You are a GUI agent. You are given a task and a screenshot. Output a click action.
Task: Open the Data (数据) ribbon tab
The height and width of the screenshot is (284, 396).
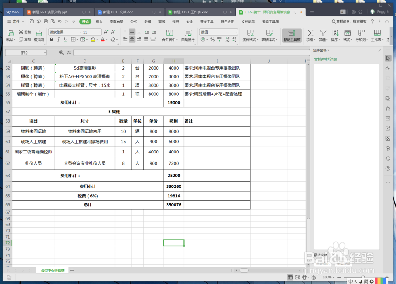(x=148, y=22)
